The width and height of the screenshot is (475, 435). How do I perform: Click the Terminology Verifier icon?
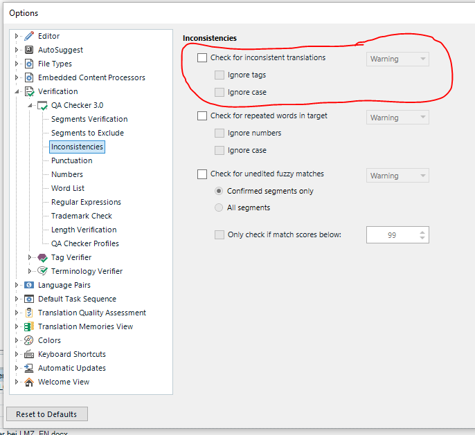tap(42, 271)
